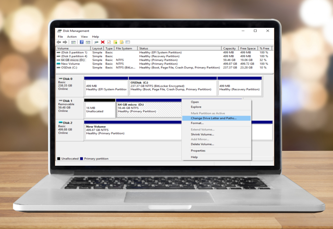Select the 16 MB Unallocated partition block
333x229 pixels.
[x=99, y=110]
